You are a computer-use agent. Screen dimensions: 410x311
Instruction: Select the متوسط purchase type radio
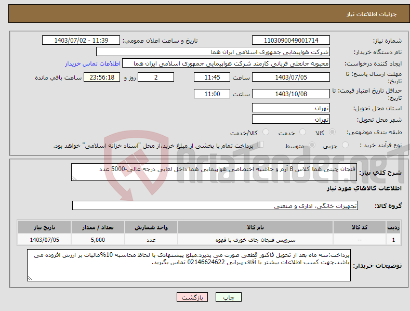(x=312, y=145)
